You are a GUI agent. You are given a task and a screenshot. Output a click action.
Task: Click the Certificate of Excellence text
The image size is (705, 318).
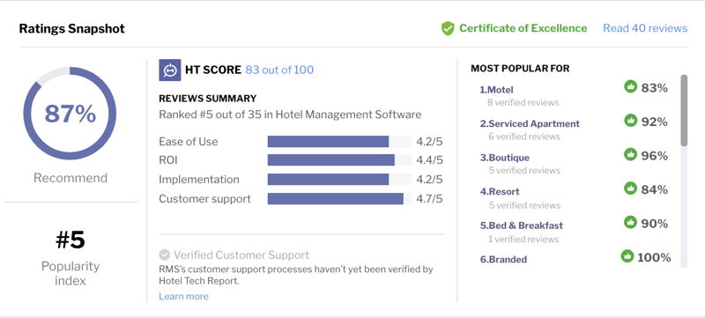pos(523,28)
